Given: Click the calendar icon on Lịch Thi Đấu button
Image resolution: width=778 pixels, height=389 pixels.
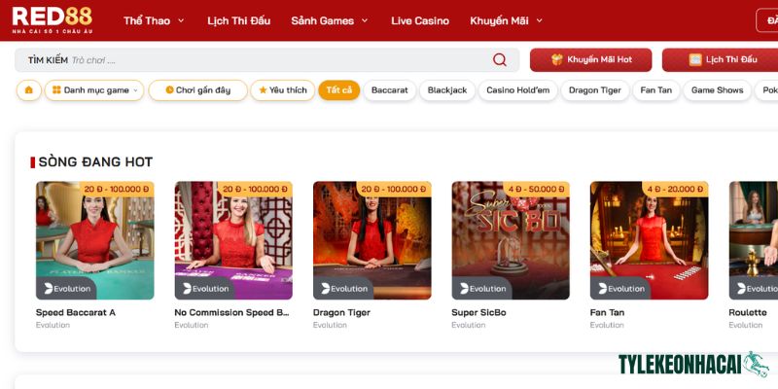Looking at the screenshot, I should (695, 59).
